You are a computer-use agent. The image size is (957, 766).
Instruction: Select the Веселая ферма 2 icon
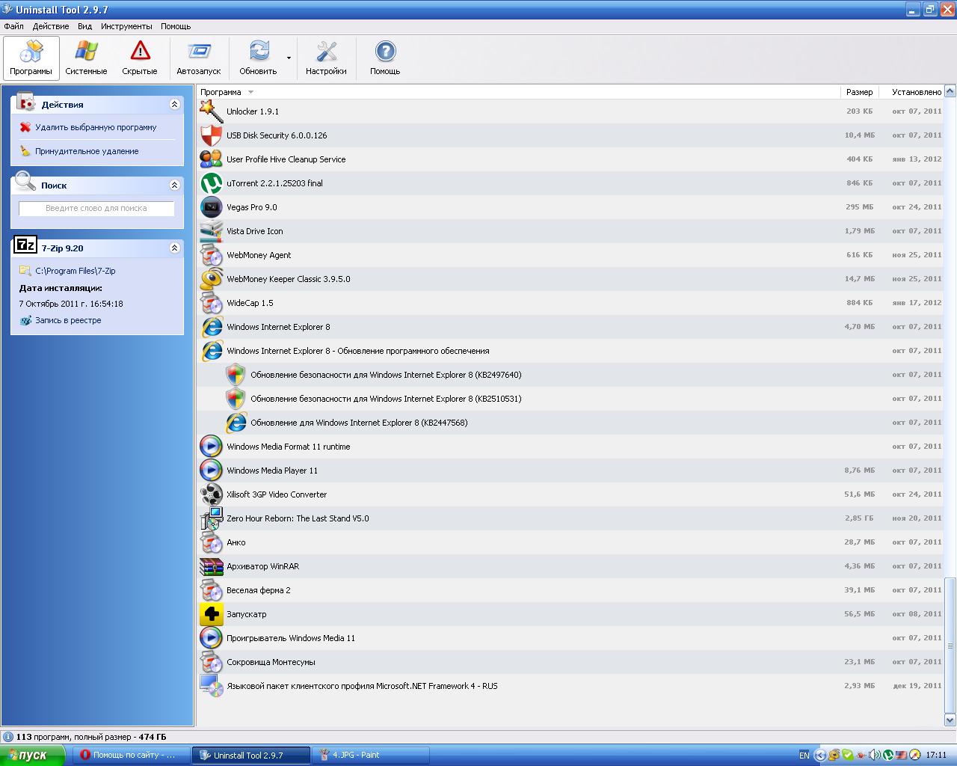pos(212,590)
